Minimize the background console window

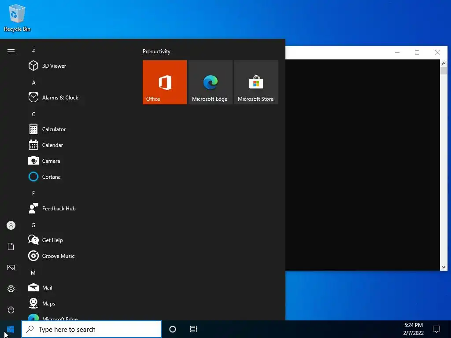click(x=397, y=52)
